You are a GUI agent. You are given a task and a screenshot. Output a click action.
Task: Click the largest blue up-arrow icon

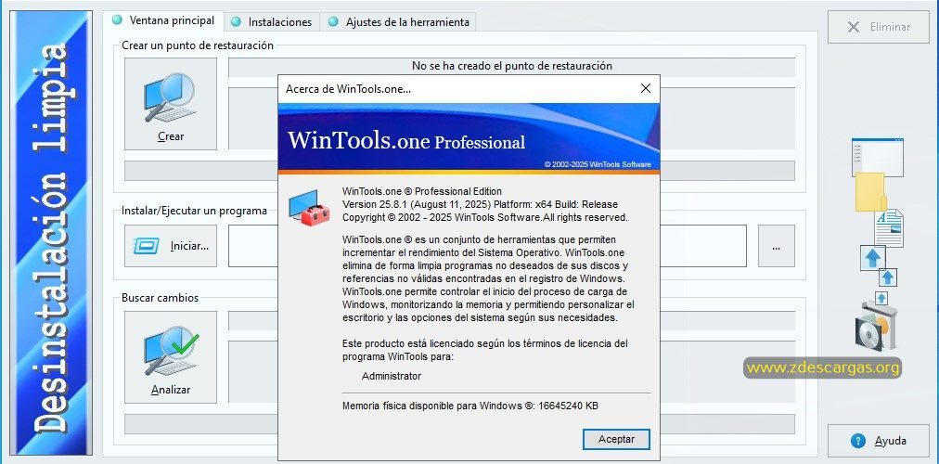pyautogui.click(x=872, y=257)
